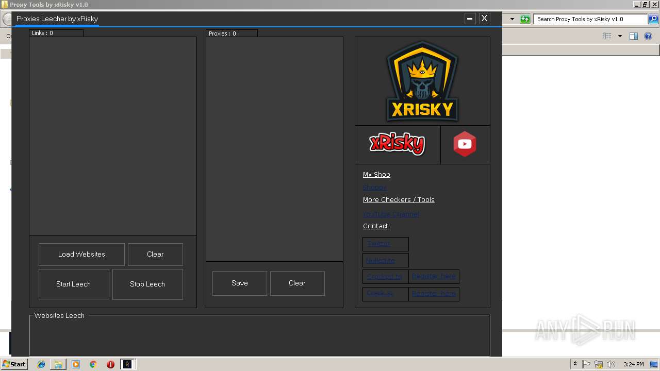Launch Internet Explorer from the taskbar
The width and height of the screenshot is (660, 371).
coord(41,364)
